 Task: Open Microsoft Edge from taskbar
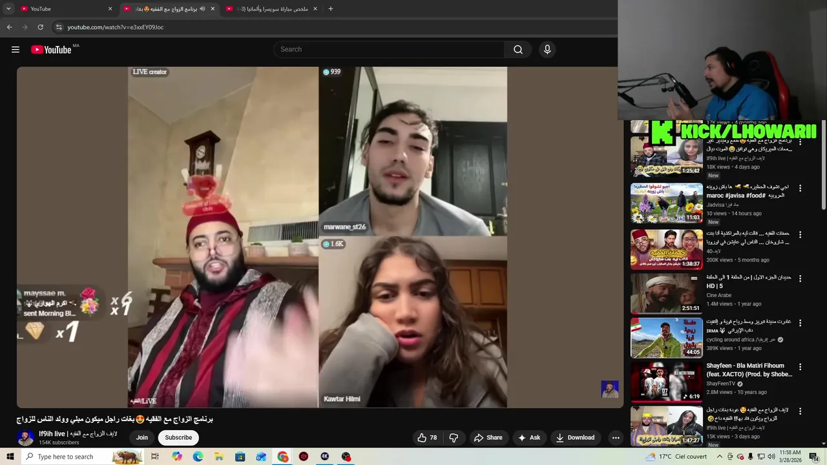[x=198, y=457]
